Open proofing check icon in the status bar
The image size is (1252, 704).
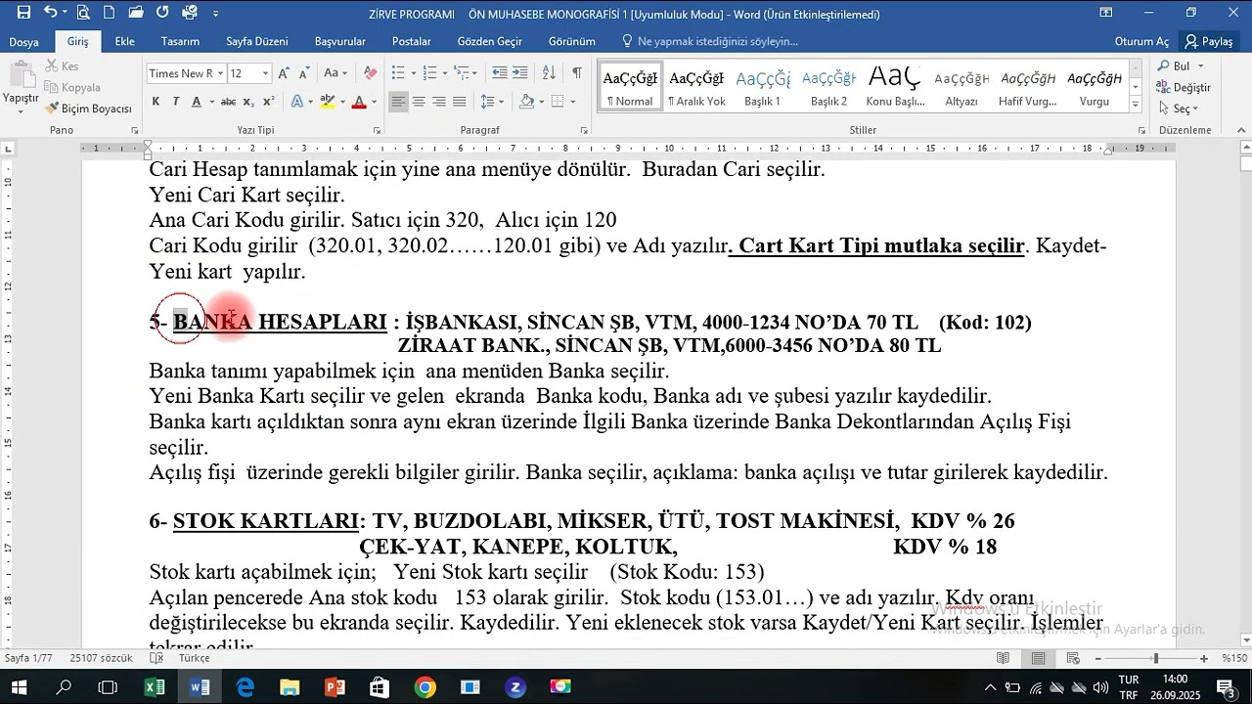click(x=157, y=659)
